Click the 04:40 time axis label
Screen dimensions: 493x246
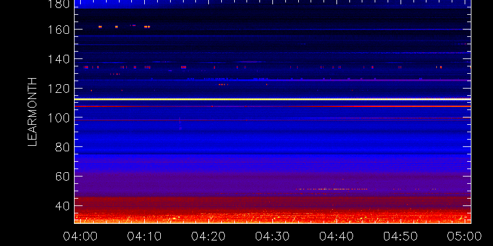[x=336, y=236]
